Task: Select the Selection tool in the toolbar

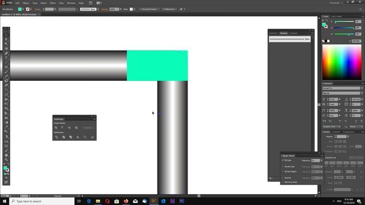Action: 6,35
